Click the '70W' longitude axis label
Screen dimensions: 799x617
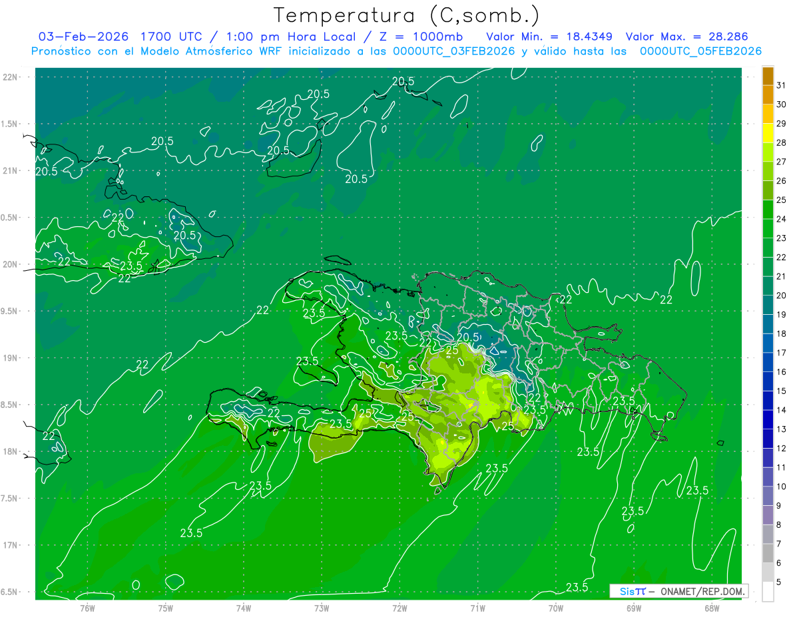[x=555, y=608]
